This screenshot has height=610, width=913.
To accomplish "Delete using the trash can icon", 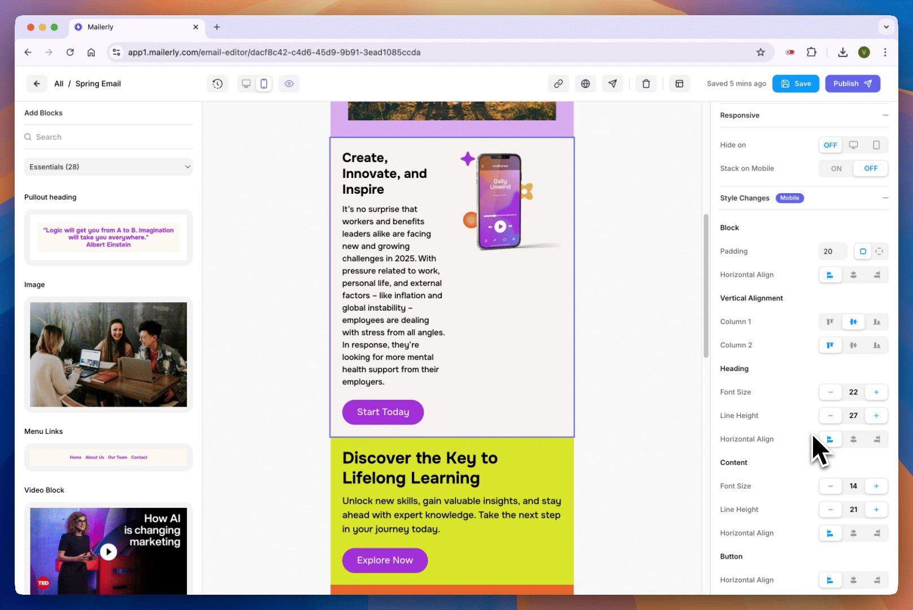I will point(646,84).
